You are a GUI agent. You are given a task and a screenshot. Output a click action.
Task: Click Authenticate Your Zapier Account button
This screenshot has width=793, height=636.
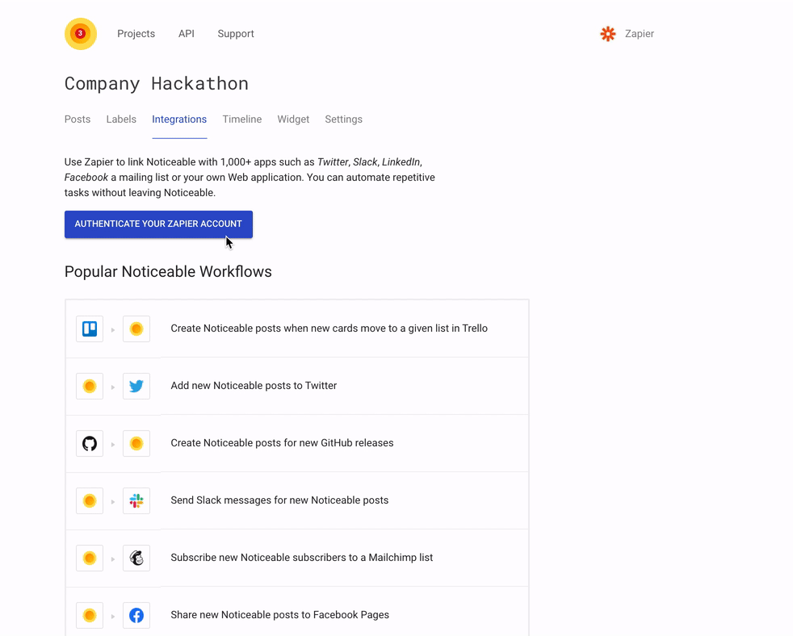tap(158, 224)
